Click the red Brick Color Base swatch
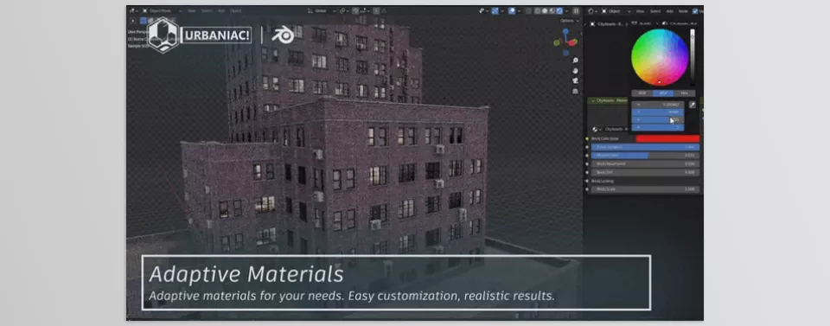Viewport: 830px width, 326px height. 668,138
